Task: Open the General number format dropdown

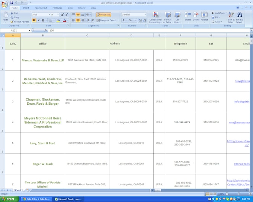Action: click(145, 14)
